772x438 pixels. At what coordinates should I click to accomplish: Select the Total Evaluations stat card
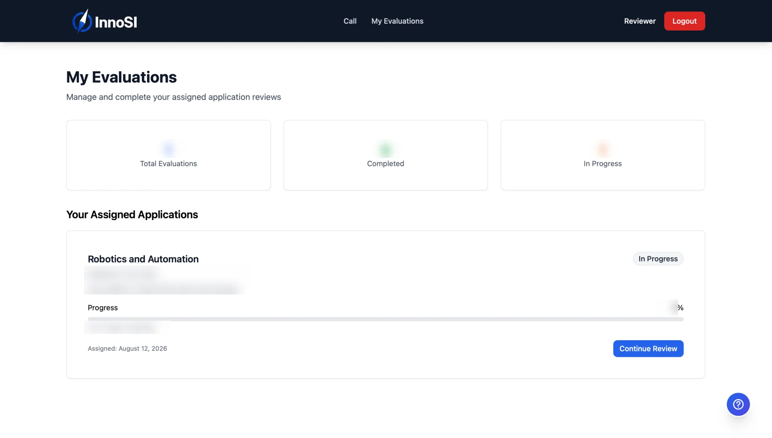click(168, 155)
